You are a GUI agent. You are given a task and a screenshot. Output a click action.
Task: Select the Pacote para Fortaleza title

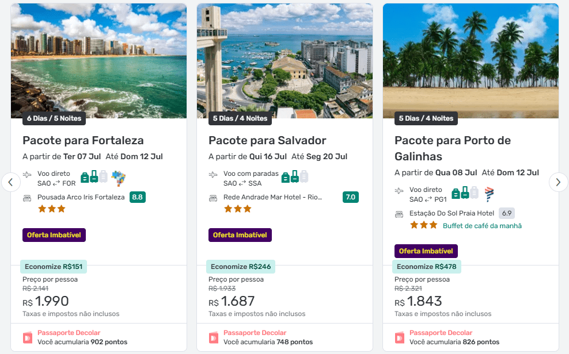coord(83,141)
